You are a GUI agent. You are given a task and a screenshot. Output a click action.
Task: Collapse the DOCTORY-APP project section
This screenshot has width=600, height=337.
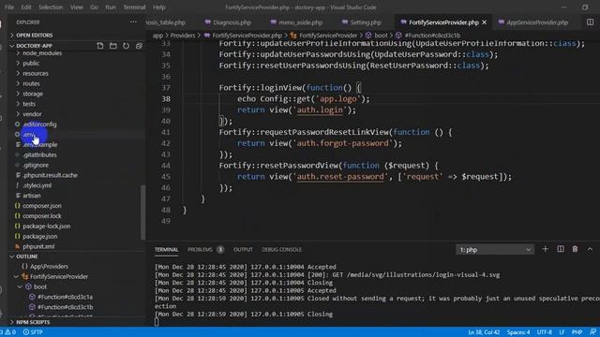[34, 46]
